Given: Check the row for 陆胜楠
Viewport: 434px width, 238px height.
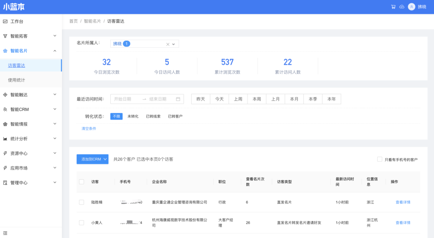Looking at the screenshot, I should click(81, 202).
